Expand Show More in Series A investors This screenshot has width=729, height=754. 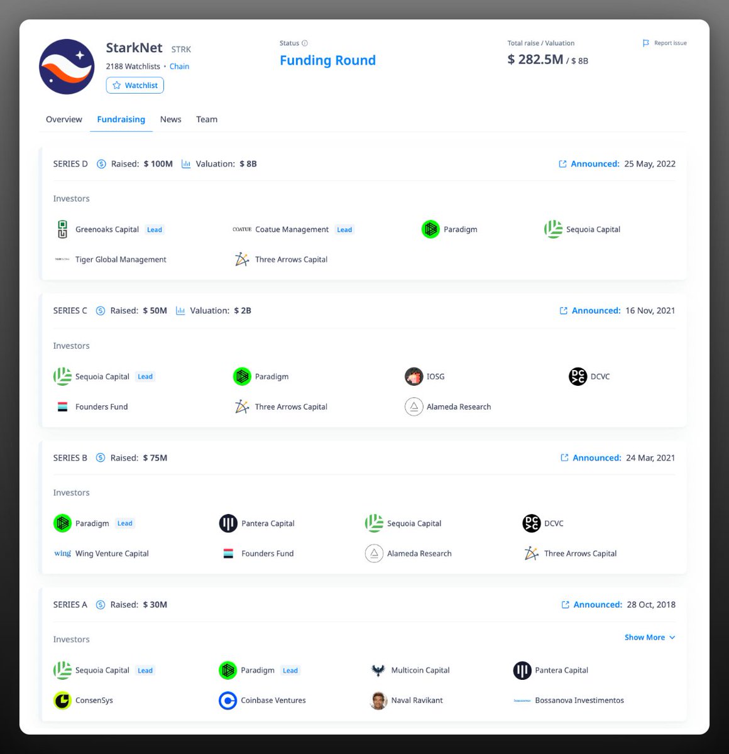[650, 637]
